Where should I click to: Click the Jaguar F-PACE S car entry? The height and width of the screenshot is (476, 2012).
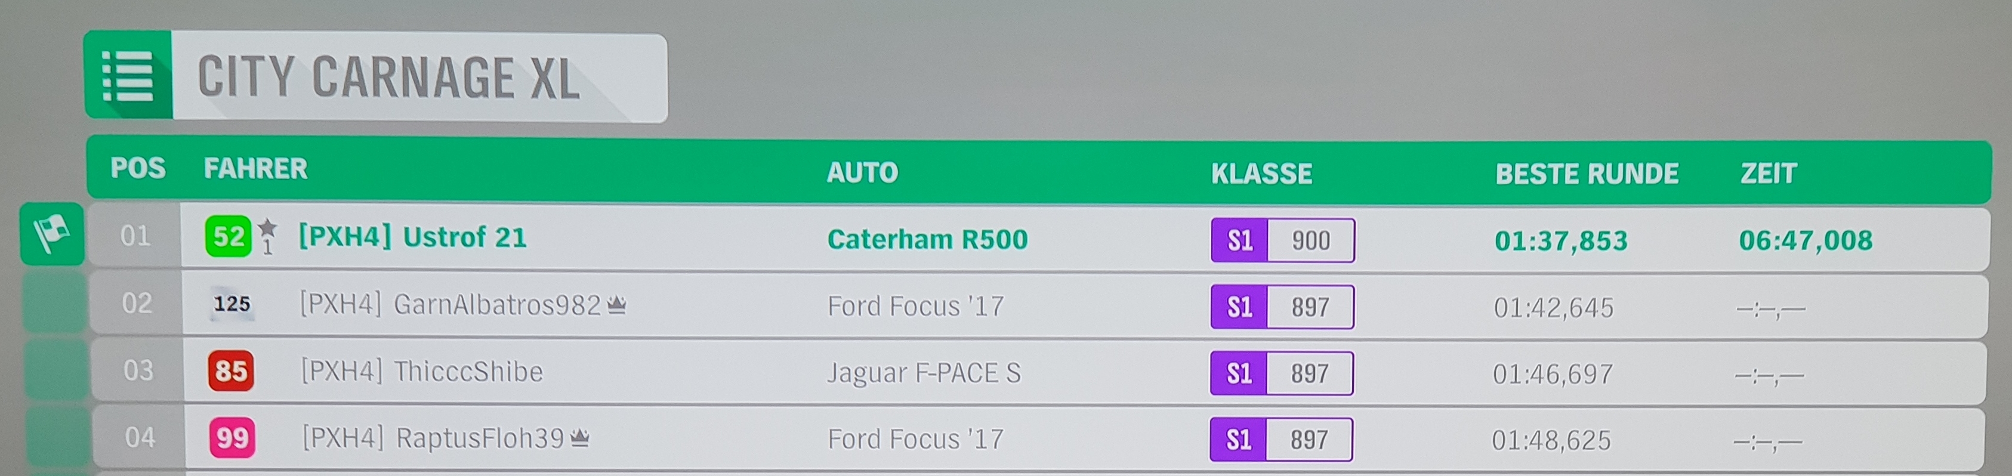924,373
